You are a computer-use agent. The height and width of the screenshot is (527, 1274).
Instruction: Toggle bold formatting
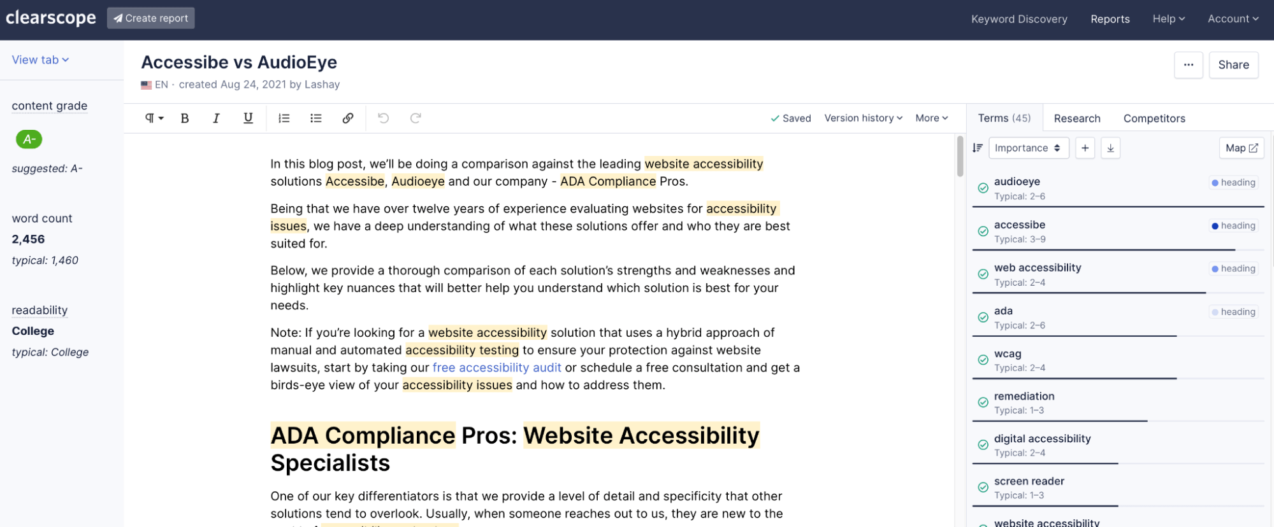coord(185,118)
